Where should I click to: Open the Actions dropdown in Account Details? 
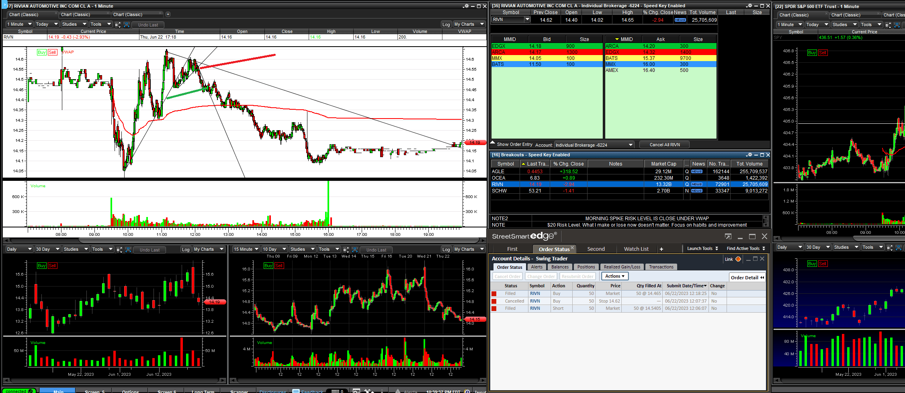click(x=614, y=276)
